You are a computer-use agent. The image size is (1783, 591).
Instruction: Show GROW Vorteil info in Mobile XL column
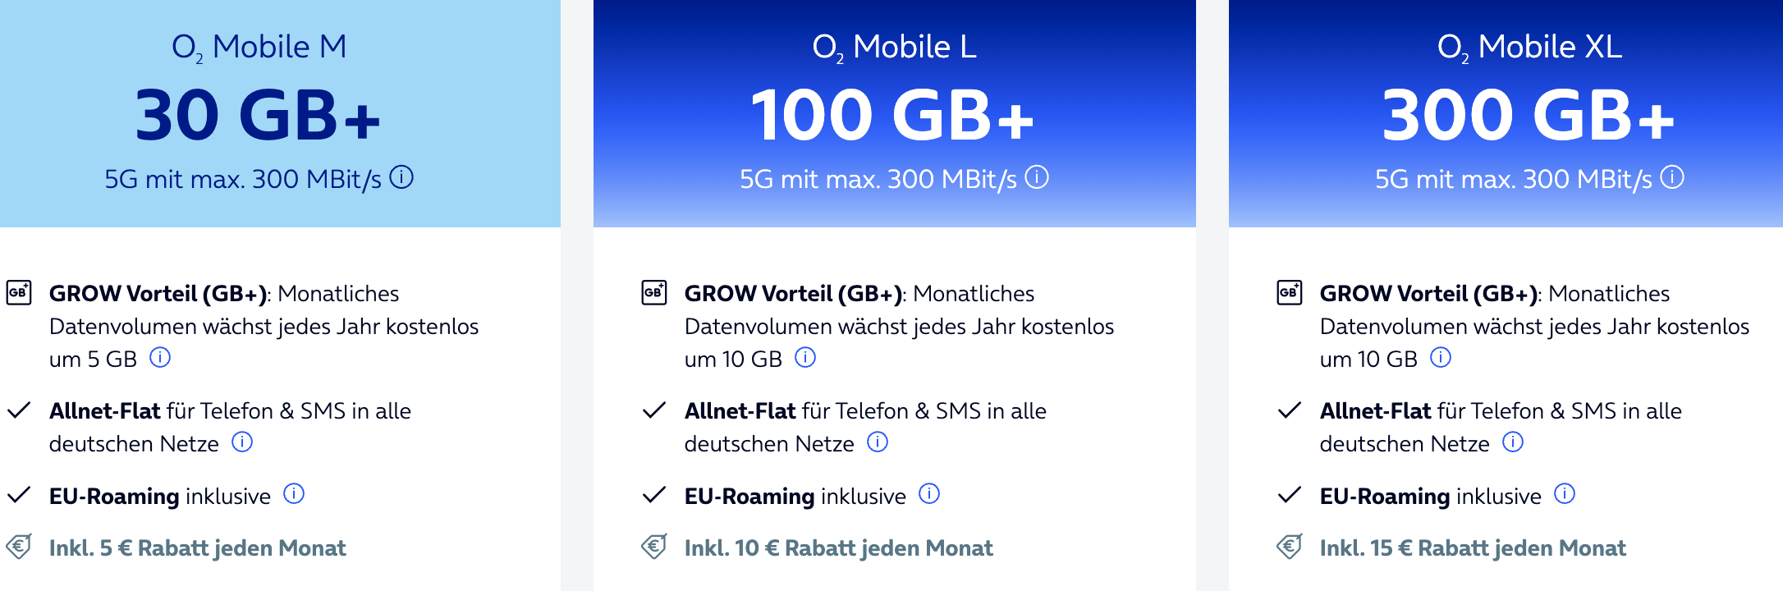pyautogui.click(x=1441, y=358)
